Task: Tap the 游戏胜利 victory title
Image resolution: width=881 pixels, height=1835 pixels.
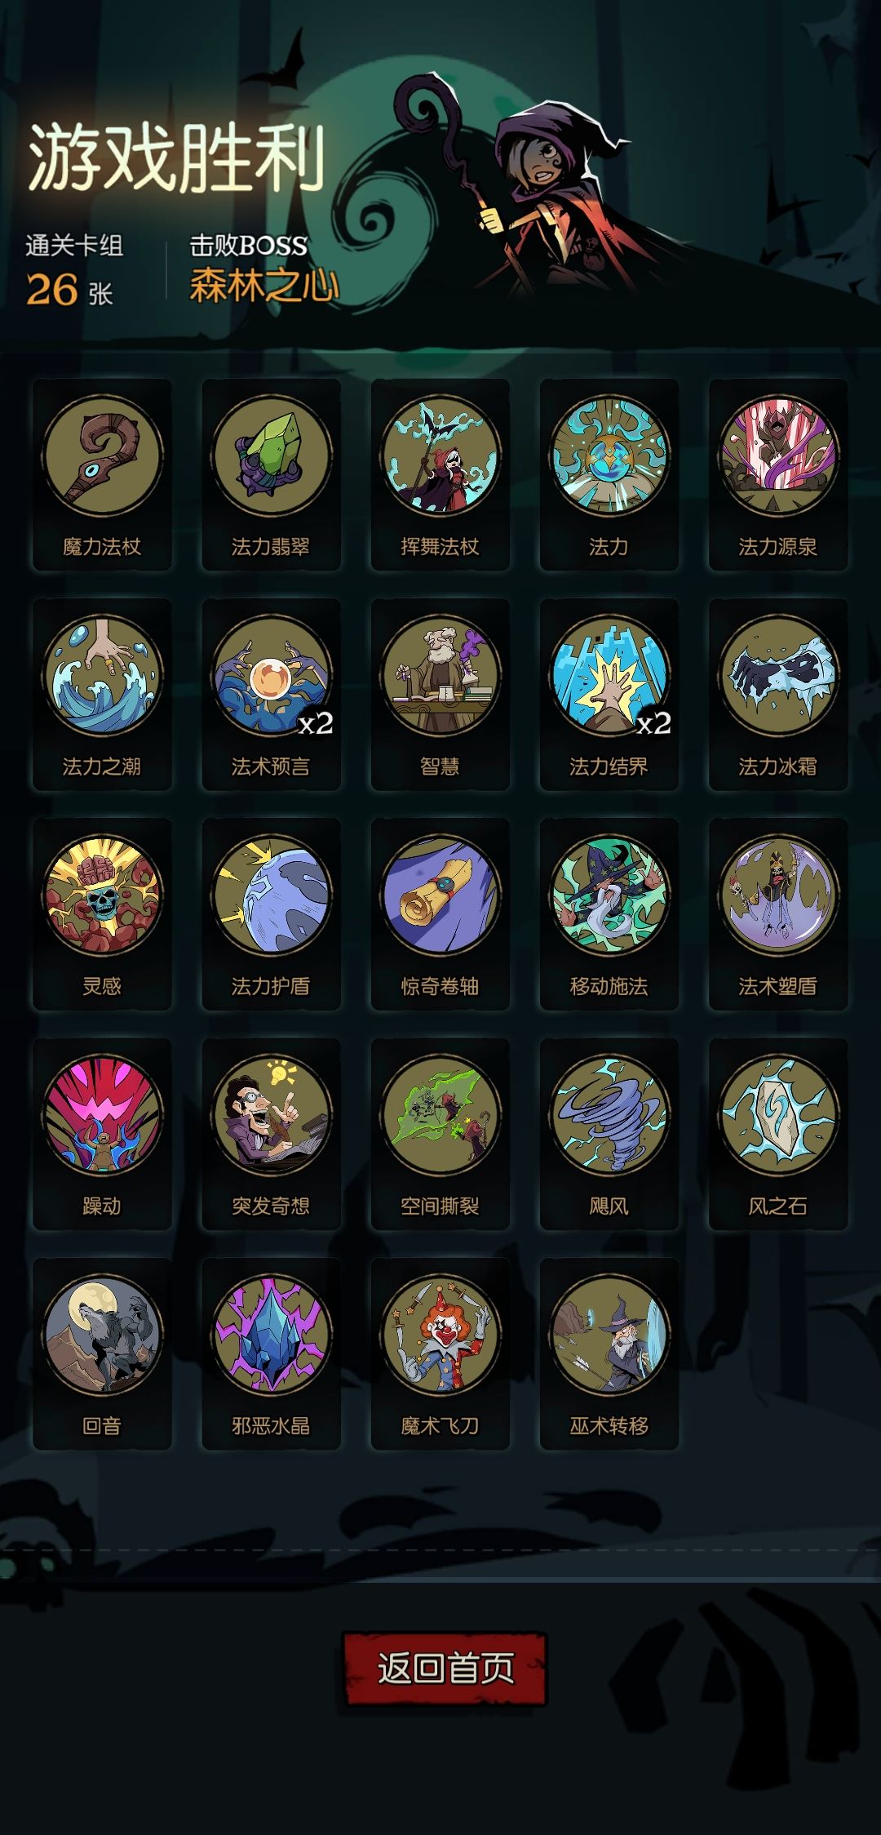Action: click(x=177, y=158)
